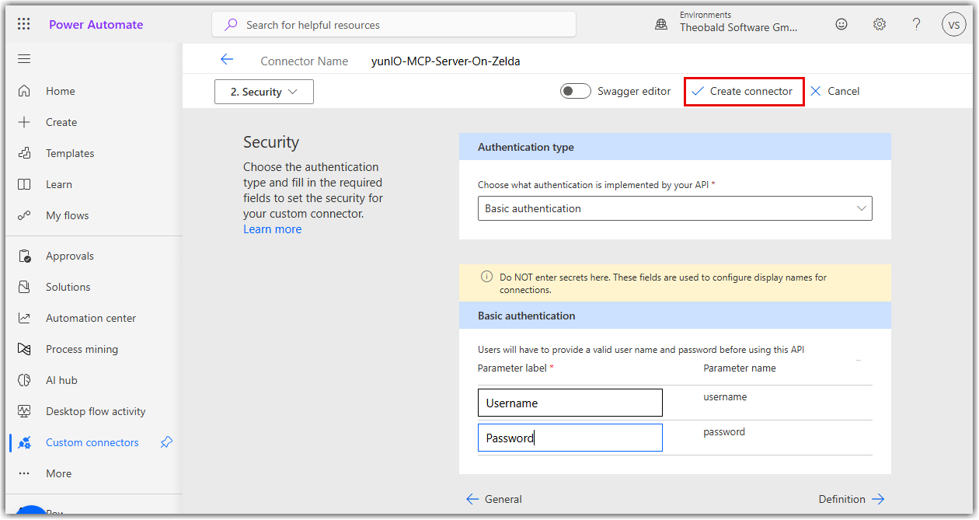This screenshot has width=979, height=520.
Task: Follow the Learn more link
Action: pos(272,229)
